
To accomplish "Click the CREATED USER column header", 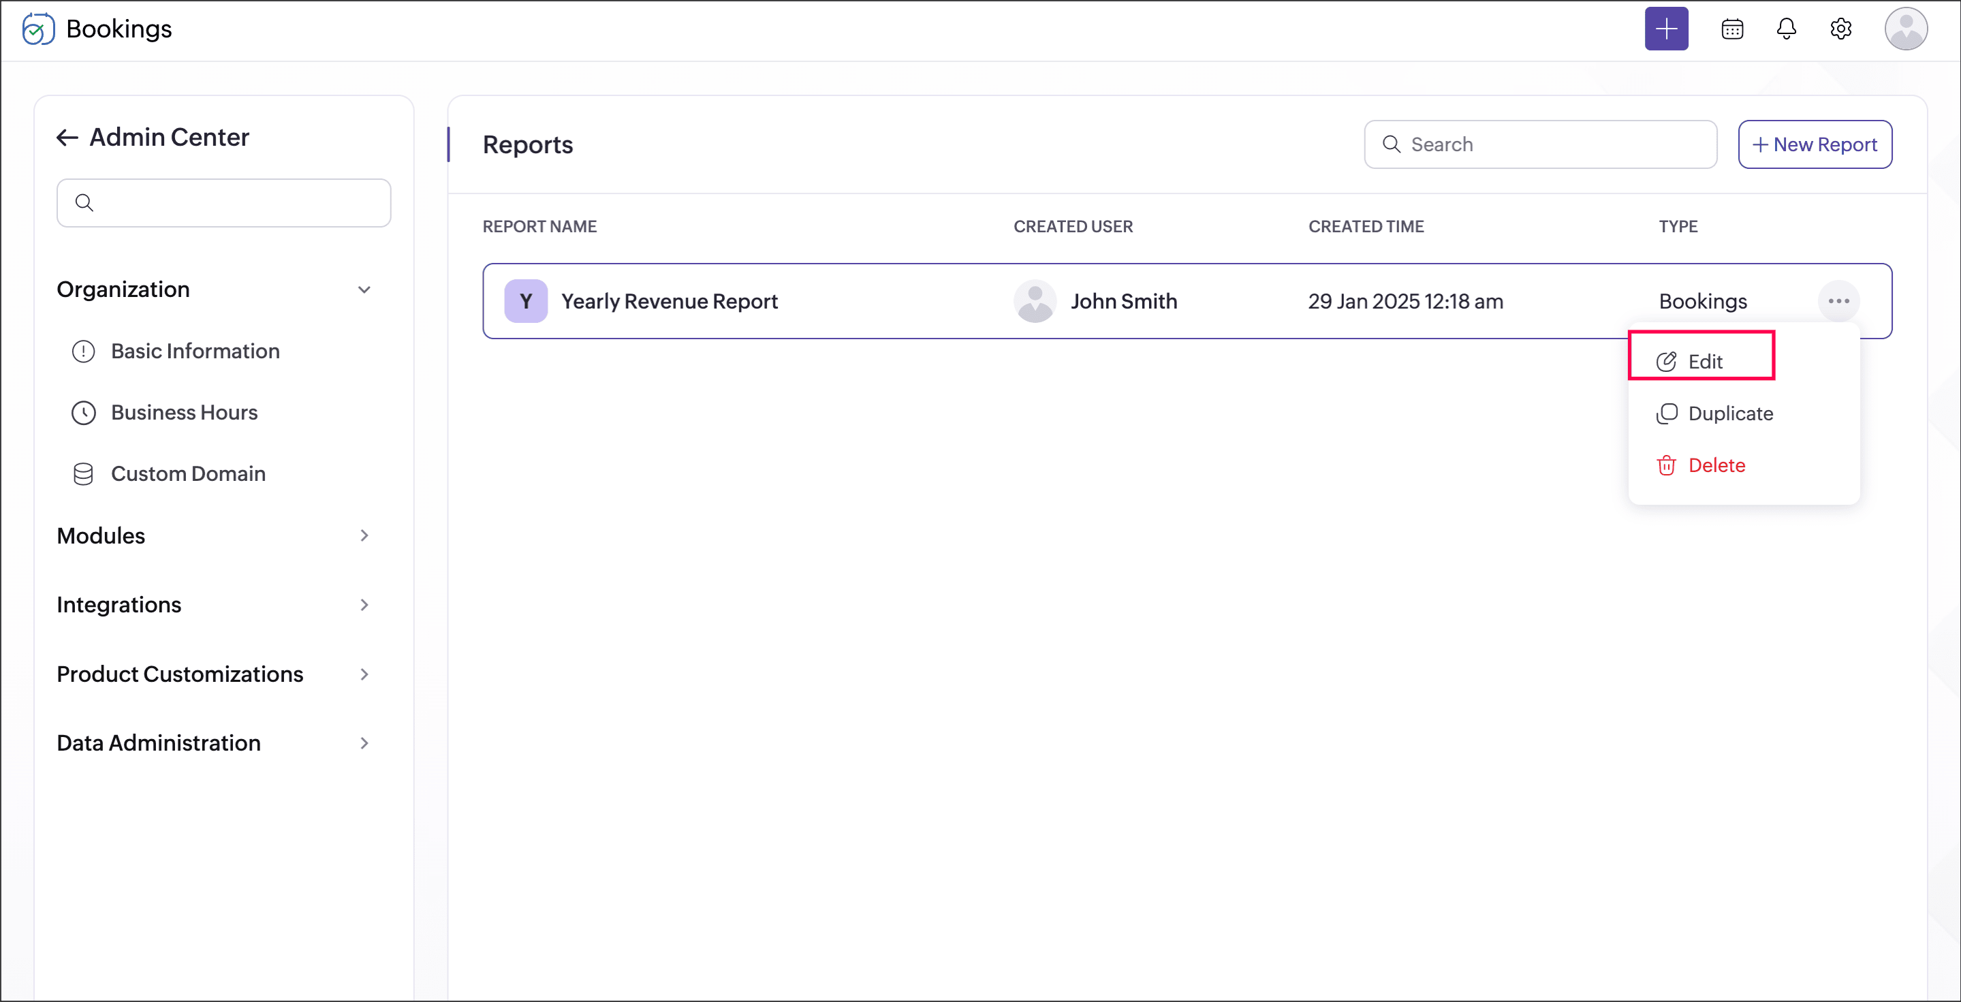I will coord(1073,226).
